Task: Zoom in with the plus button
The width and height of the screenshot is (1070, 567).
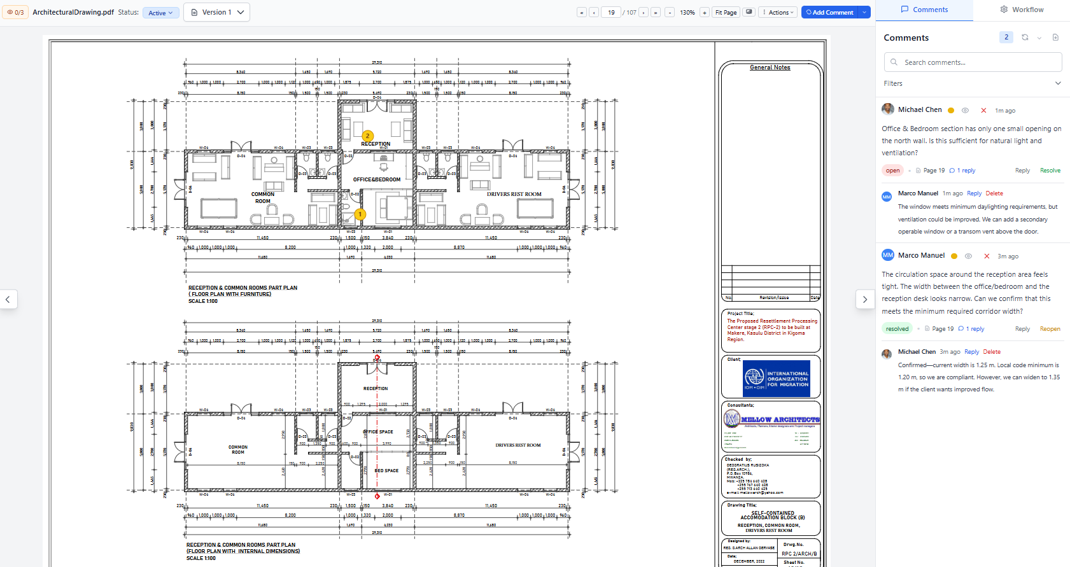Action: coord(705,12)
